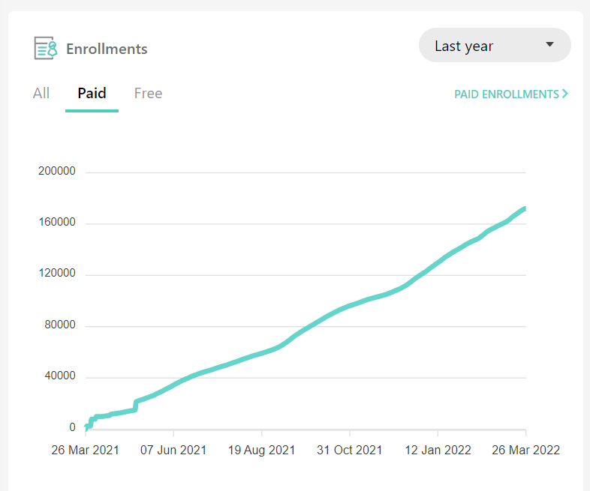The height and width of the screenshot is (491, 590).
Task: Click the 31 Oct 2021 axis label
Action: (350, 451)
